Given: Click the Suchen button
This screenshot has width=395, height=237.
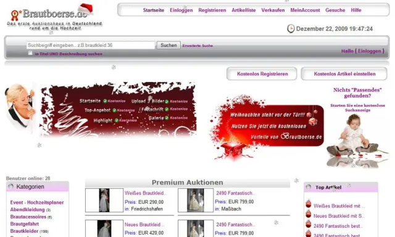Looking at the screenshot, I should (168, 45).
